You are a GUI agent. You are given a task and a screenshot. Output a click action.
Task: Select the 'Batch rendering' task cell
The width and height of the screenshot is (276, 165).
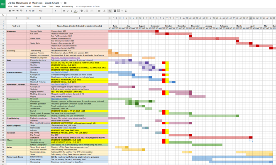(x=40, y=157)
